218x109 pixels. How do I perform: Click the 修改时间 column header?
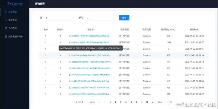pyautogui.click(x=194, y=30)
